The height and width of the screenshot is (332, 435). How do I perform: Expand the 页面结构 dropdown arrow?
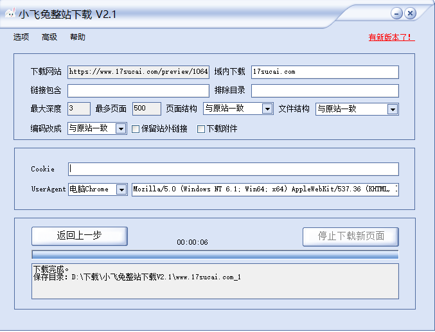(x=267, y=109)
